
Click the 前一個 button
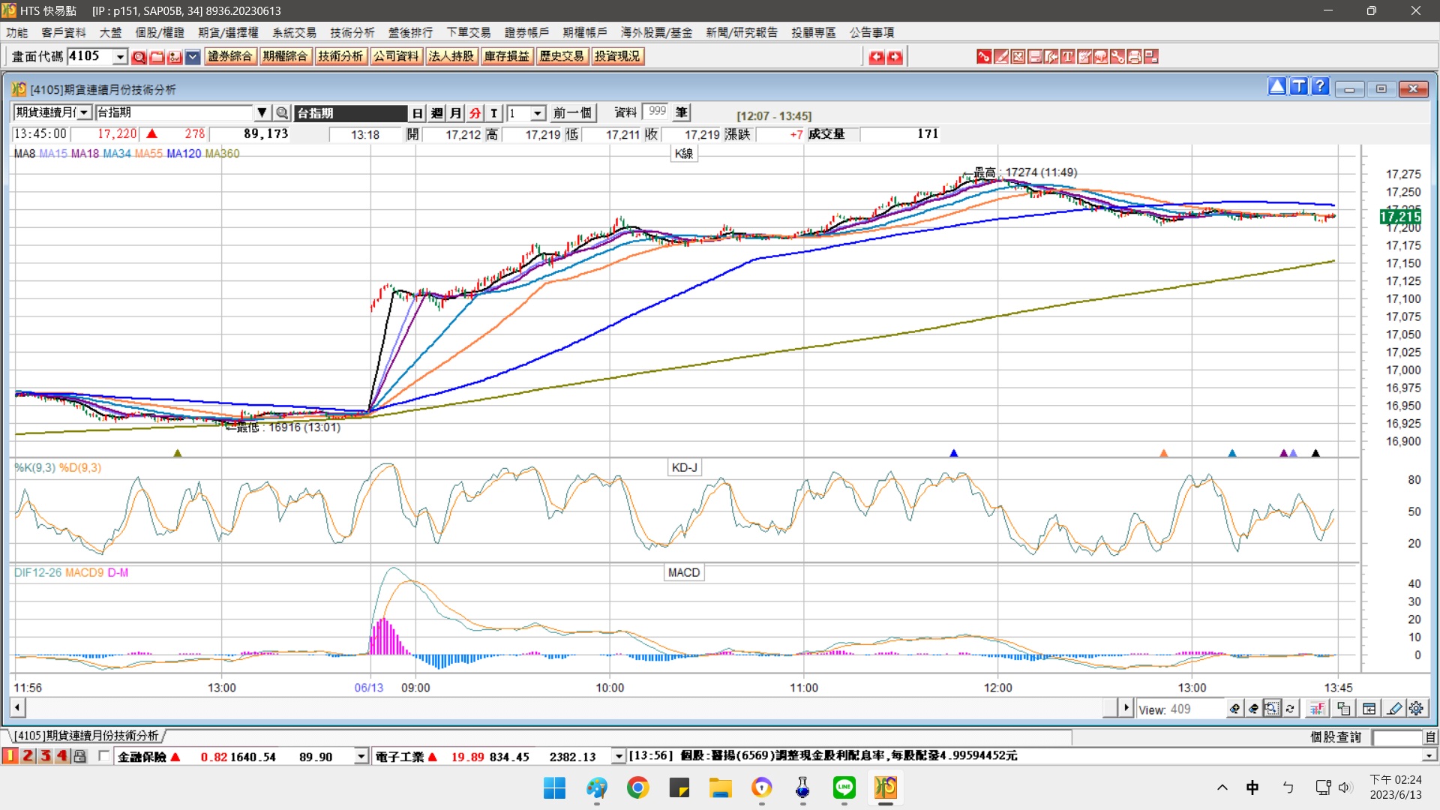572,113
